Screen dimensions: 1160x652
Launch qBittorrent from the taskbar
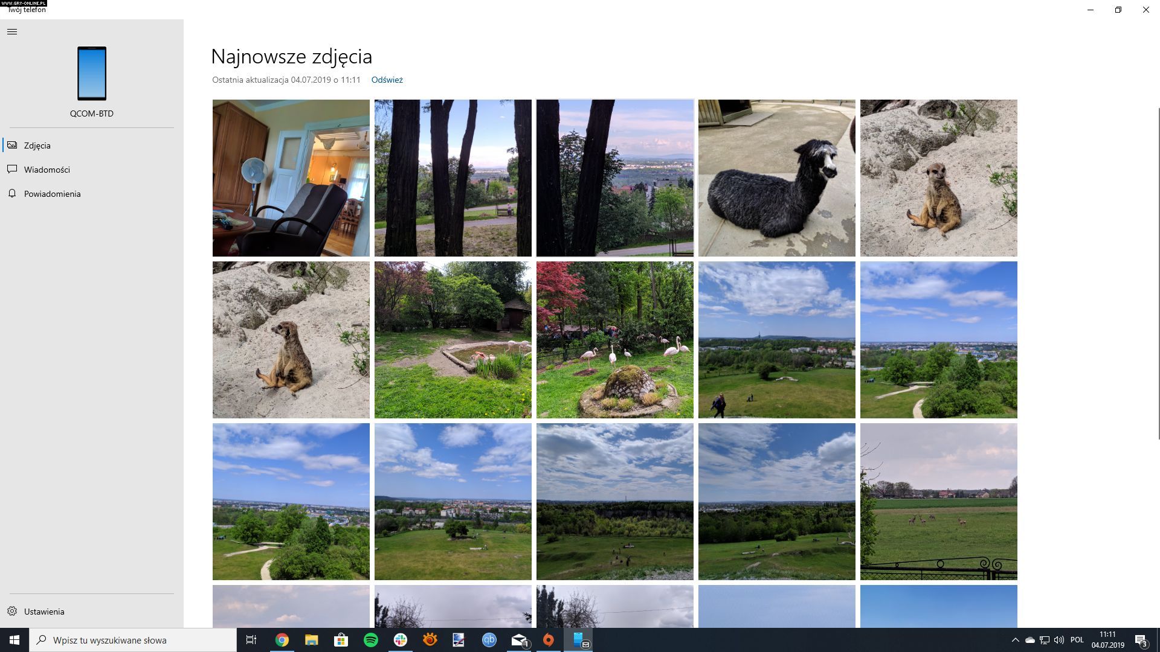click(x=489, y=640)
